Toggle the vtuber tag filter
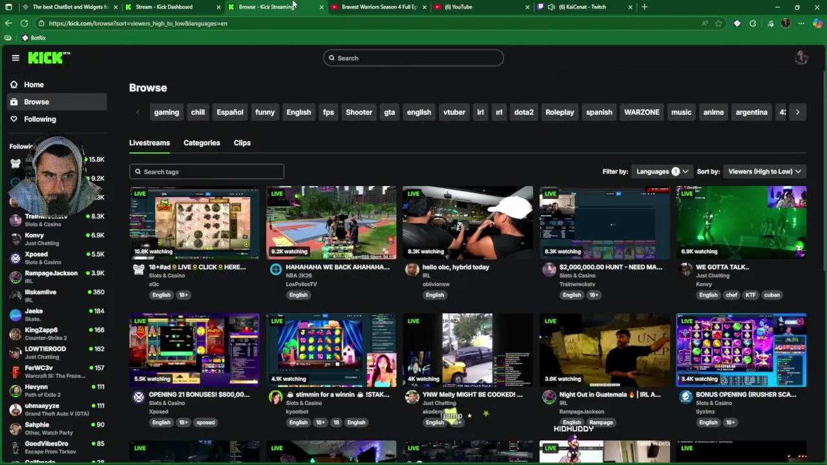827x465 pixels. [x=454, y=112]
